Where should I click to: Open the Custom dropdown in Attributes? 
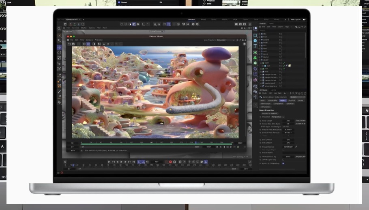click(298, 97)
